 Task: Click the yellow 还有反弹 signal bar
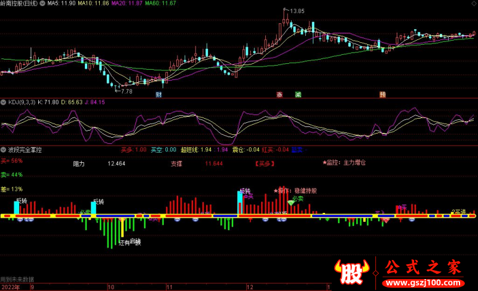122,228
